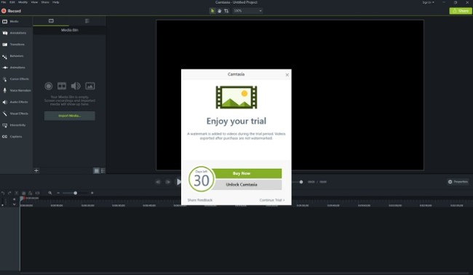Click the image icon in Media Bin

(x=90, y=86)
